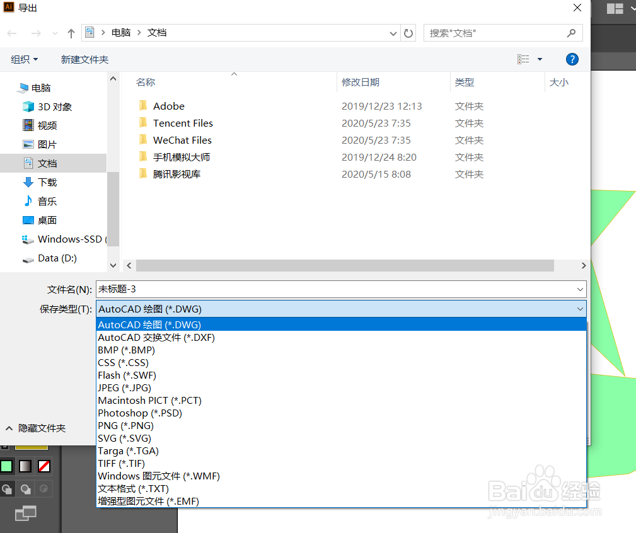
Task: Choose Flash (*.SWF) format
Action: tap(342, 375)
